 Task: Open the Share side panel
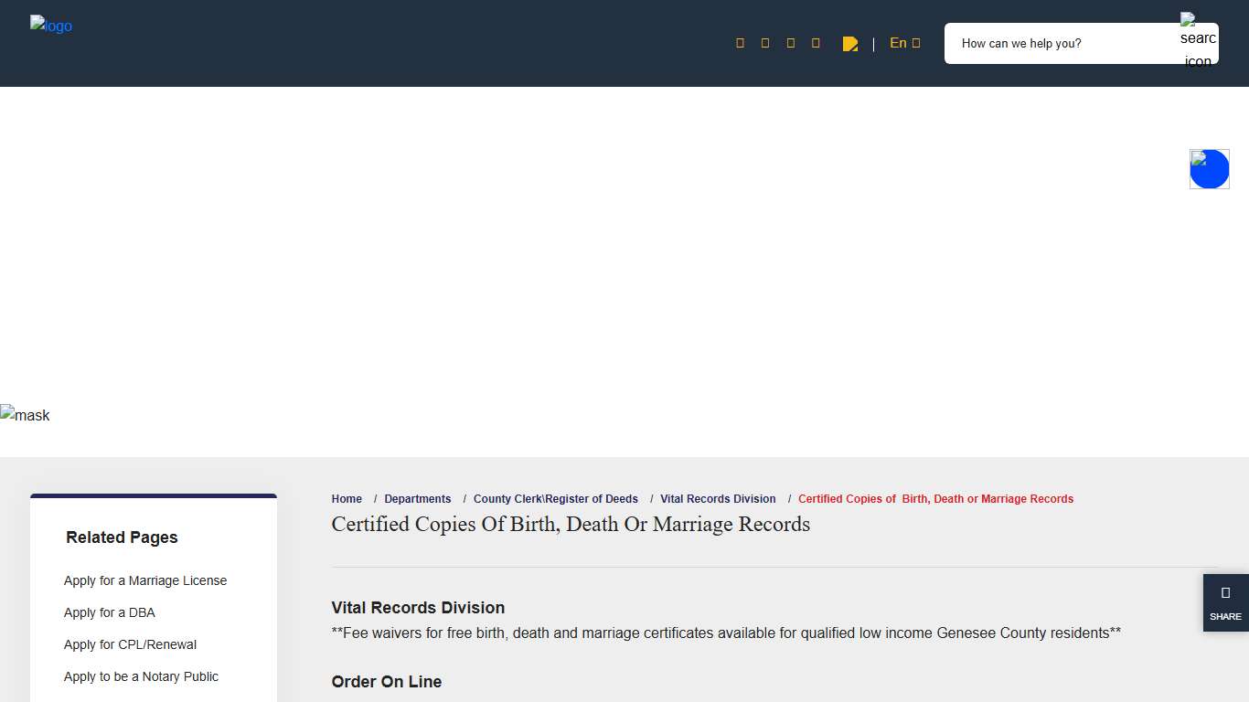click(x=1225, y=602)
